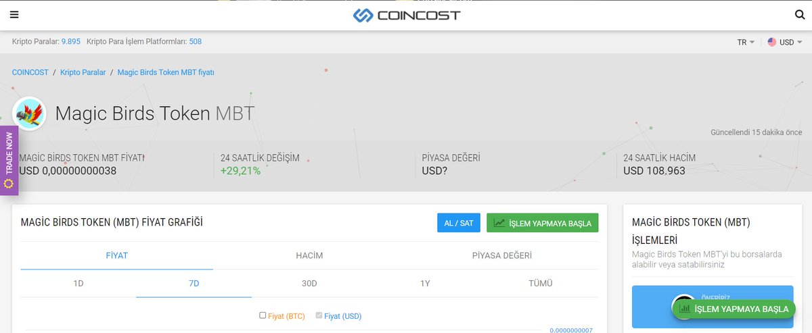The height and width of the screenshot is (333, 812).
Task: Open the purple Trade Now side tab
Action: (9, 160)
